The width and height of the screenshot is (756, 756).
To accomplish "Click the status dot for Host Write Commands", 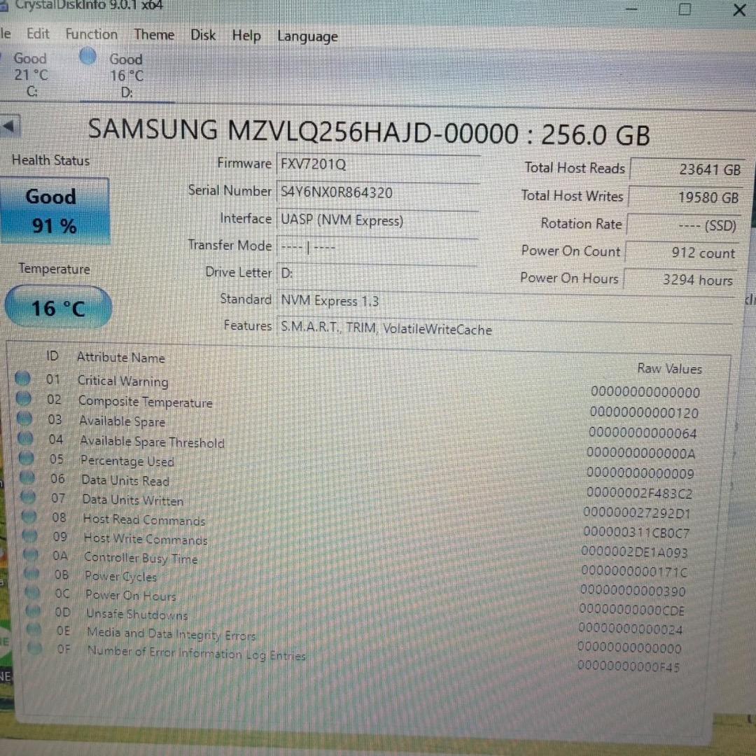I will point(30,535).
